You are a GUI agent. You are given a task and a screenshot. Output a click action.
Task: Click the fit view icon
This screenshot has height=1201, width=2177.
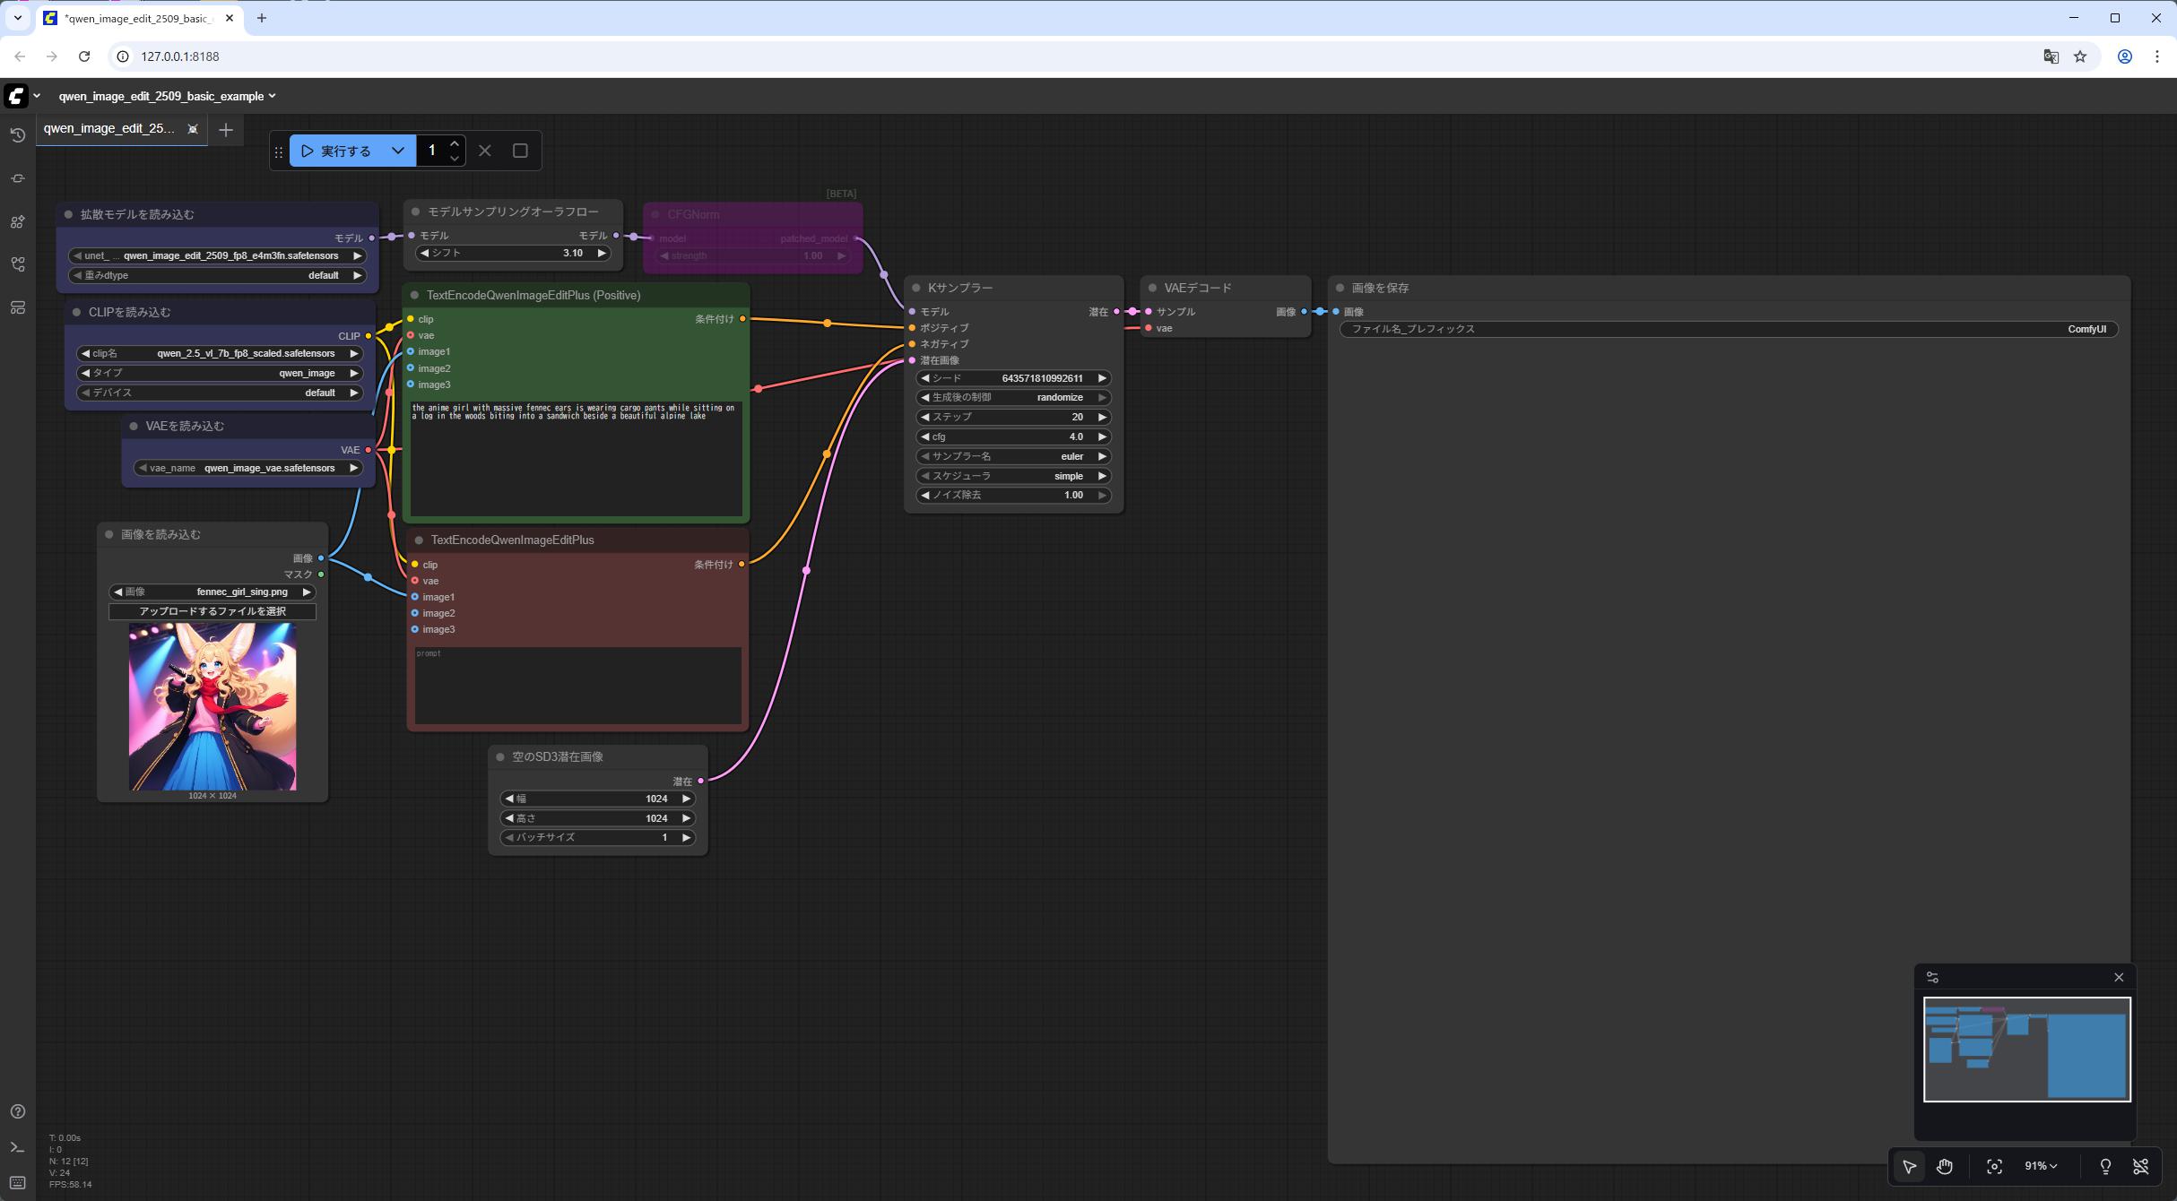tap(1994, 1166)
